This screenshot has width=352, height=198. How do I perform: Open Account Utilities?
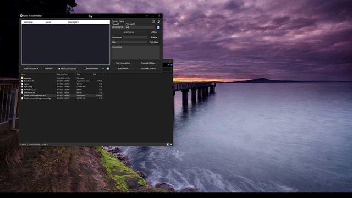[x=148, y=63]
